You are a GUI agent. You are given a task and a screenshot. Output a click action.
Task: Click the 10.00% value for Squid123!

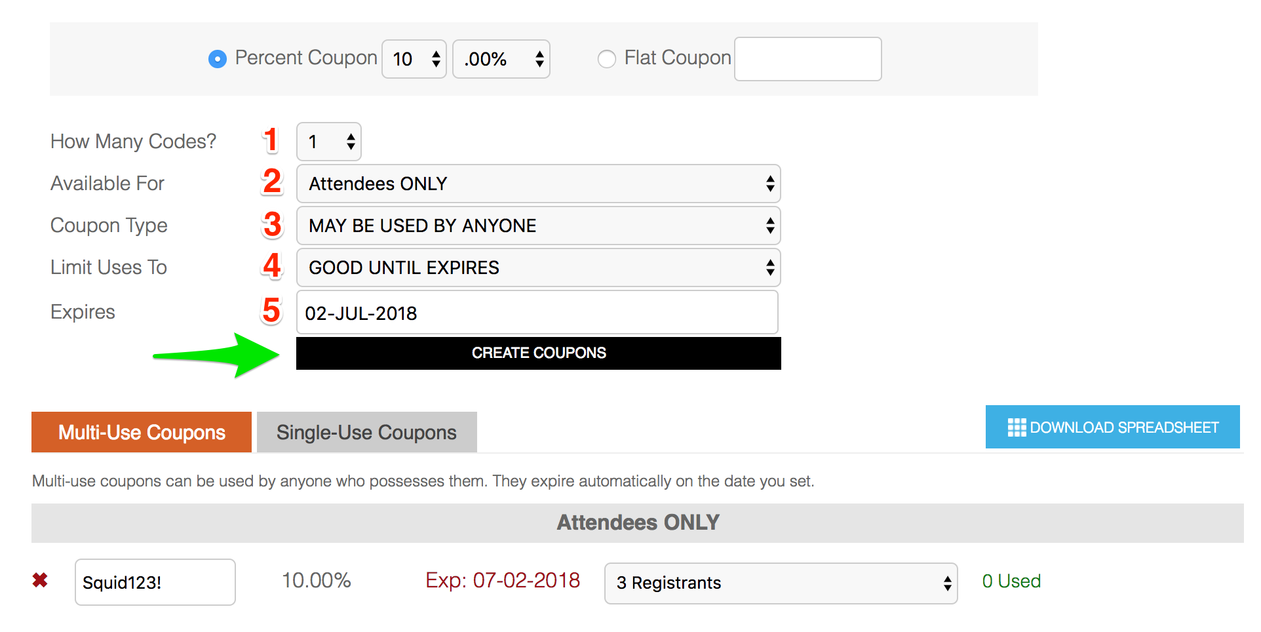tap(317, 580)
